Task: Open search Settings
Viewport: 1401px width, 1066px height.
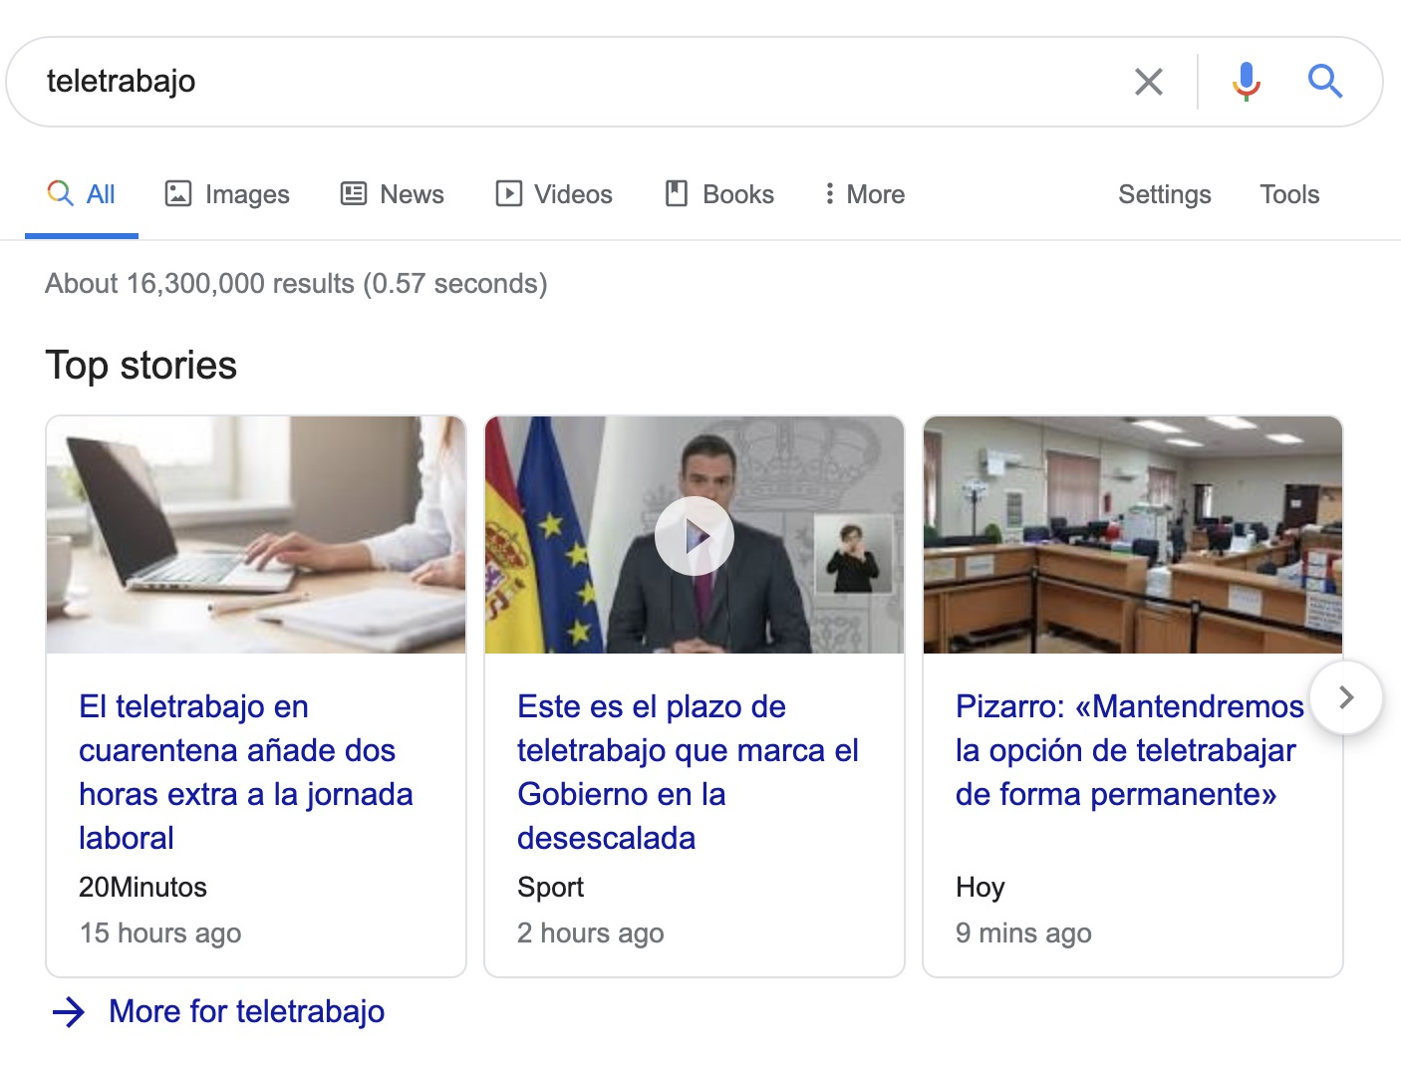Action: (1165, 194)
